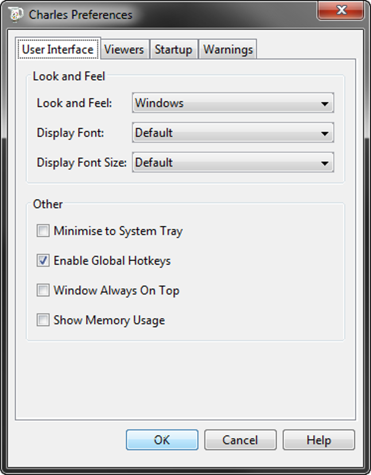Open Help for preferences
This screenshot has width=371, height=475.
319,440
